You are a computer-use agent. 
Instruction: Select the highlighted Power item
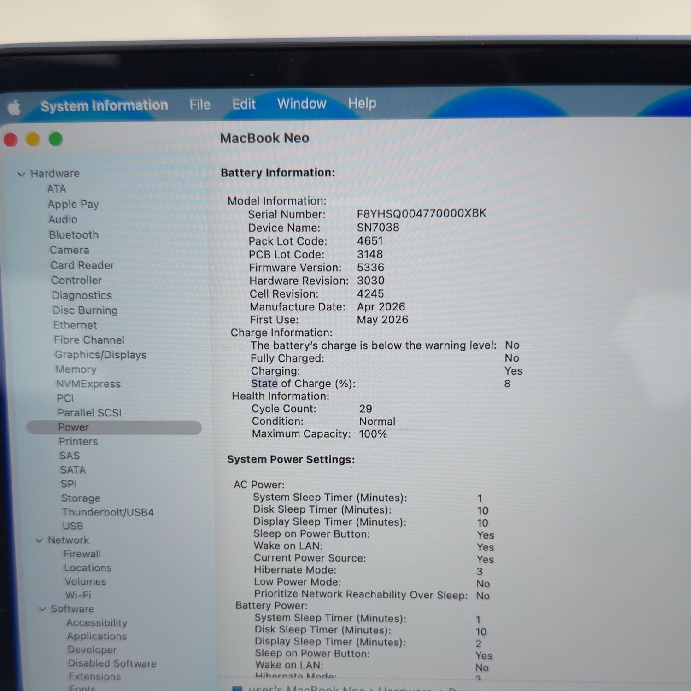click(x=114, y=427)
